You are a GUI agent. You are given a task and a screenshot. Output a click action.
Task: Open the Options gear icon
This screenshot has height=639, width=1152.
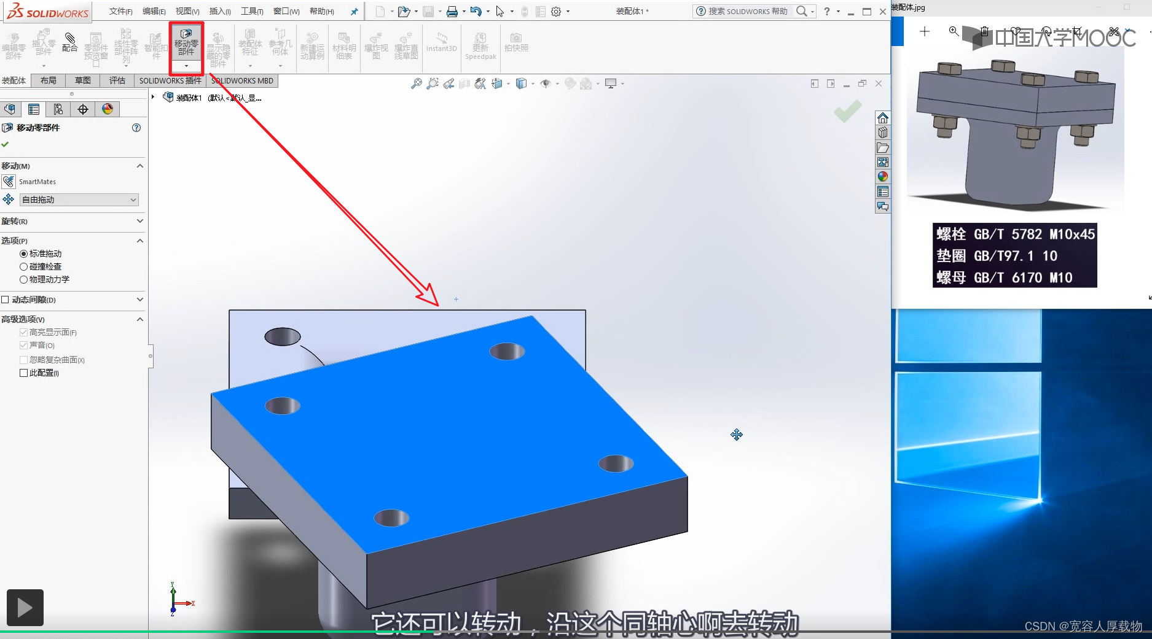click(556, 12)
